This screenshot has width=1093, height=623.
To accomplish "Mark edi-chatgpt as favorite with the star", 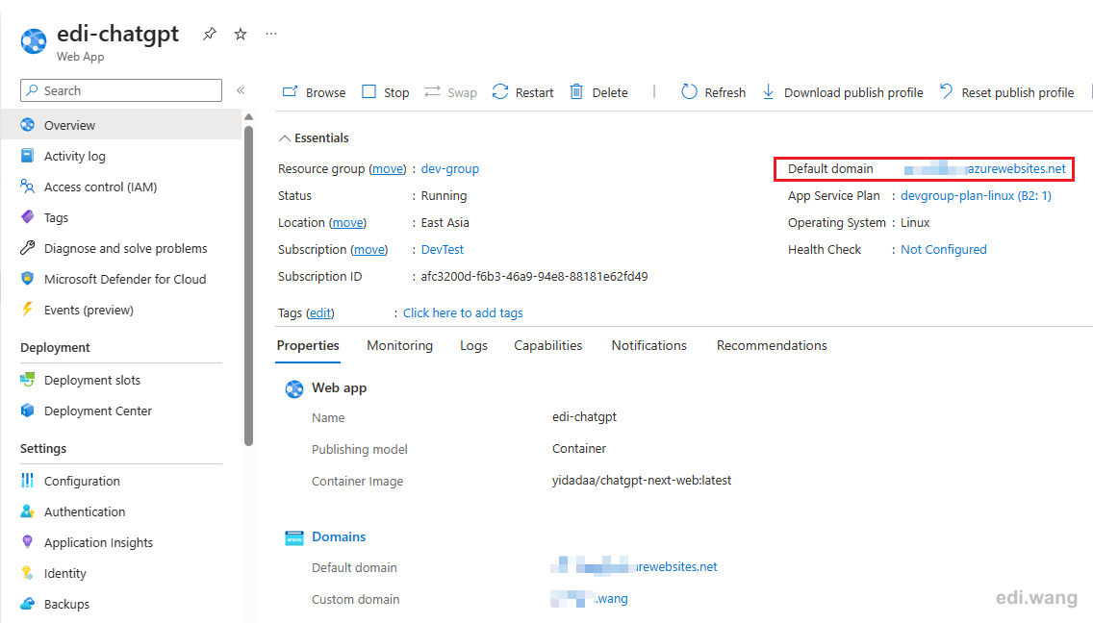I will point(241,34).
